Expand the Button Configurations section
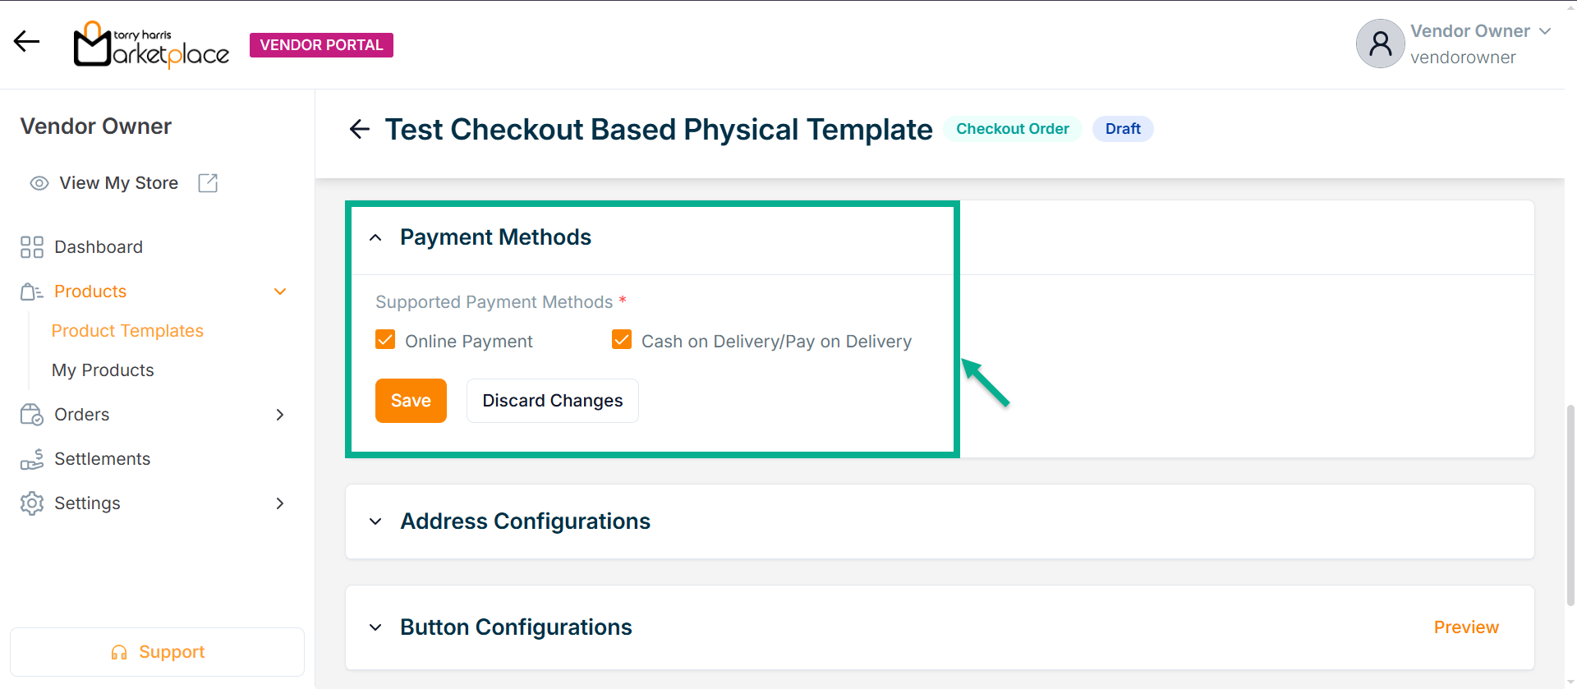The image size is (1577, 689). [x=375, y=627]
